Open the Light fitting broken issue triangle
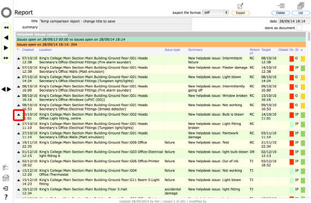 [18, 124]
